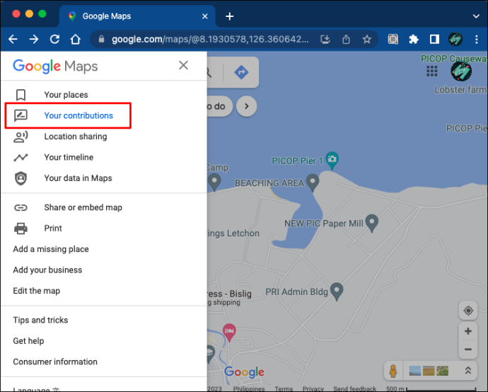Click the PICOP Pier 1 camera marker
Viewport: 488px width, 392px height.
(332, 161)
